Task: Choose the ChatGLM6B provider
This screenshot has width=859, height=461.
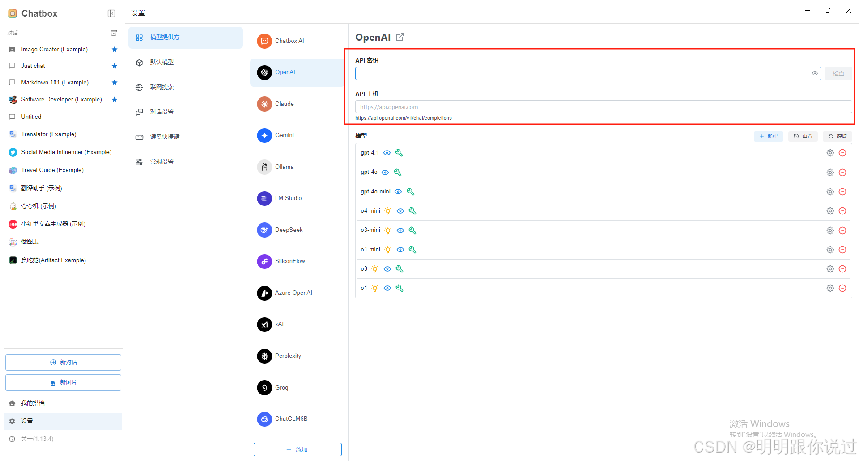Action: click(297, 419)
